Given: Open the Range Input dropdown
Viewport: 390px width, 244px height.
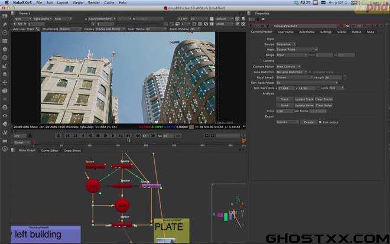Looking at the screenshot, I should 291,55.
